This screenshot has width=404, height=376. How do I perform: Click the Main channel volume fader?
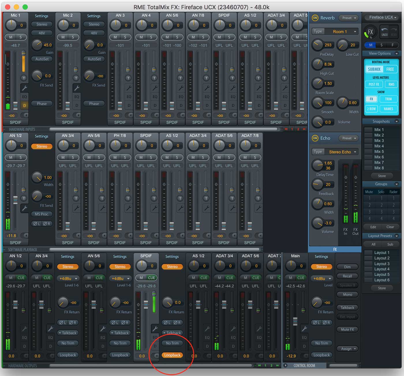click(x=295, y=321)
